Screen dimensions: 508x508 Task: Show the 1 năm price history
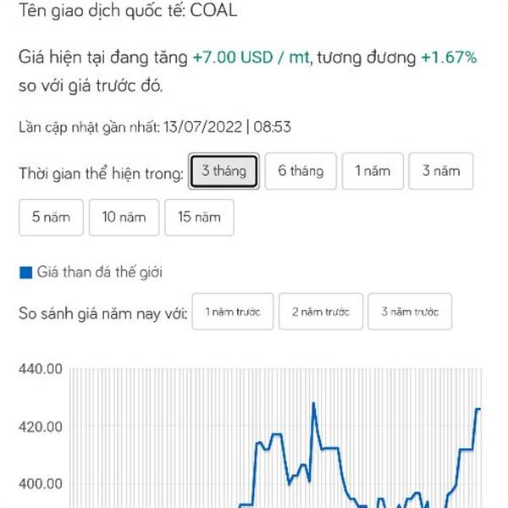click(373, 171)
